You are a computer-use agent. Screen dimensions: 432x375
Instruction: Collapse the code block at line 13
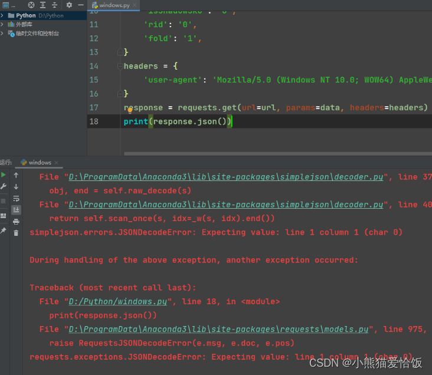click(120, 52)
